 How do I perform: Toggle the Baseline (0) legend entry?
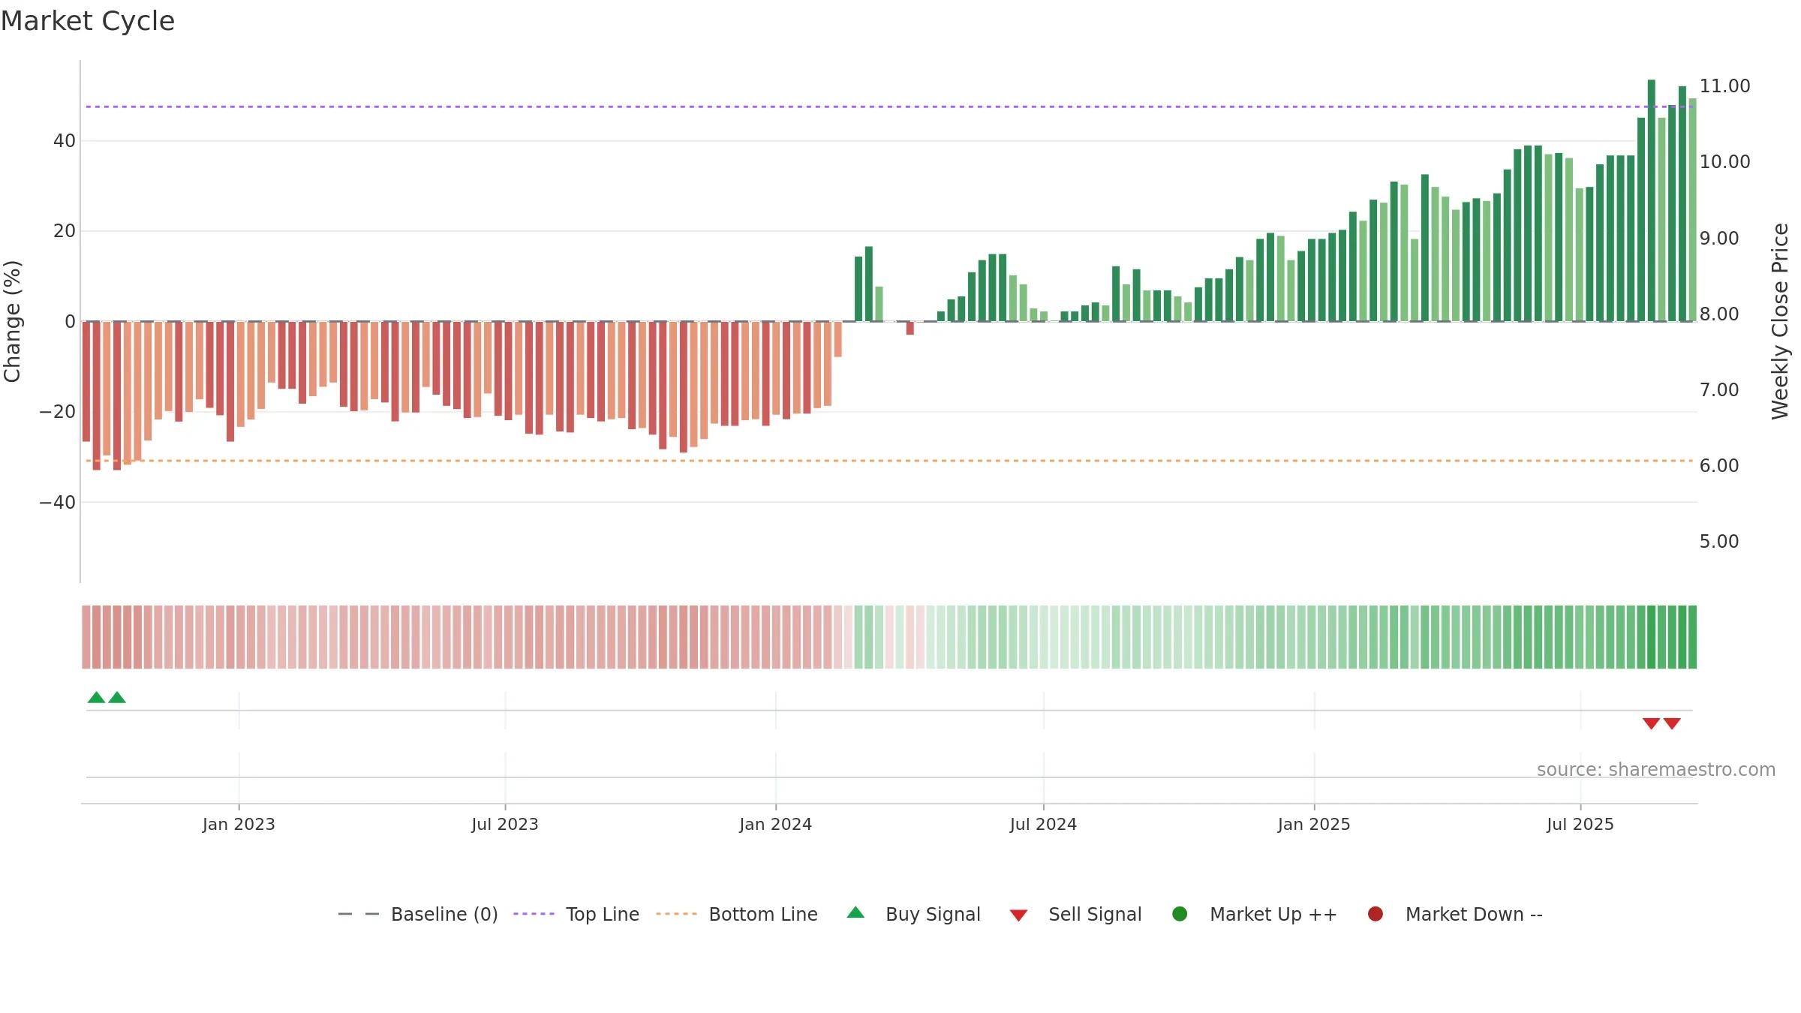coord(418,914)
